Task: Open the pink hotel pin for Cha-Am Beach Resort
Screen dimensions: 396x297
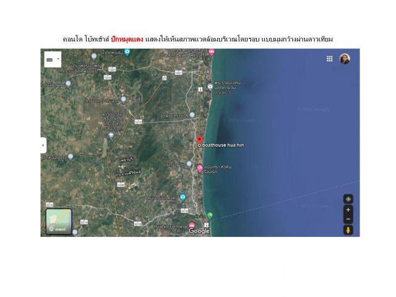Action: pos(212,52)
